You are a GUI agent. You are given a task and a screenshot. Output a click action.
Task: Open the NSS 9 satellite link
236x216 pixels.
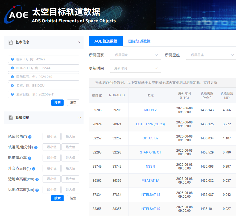(x=150, y=167)
